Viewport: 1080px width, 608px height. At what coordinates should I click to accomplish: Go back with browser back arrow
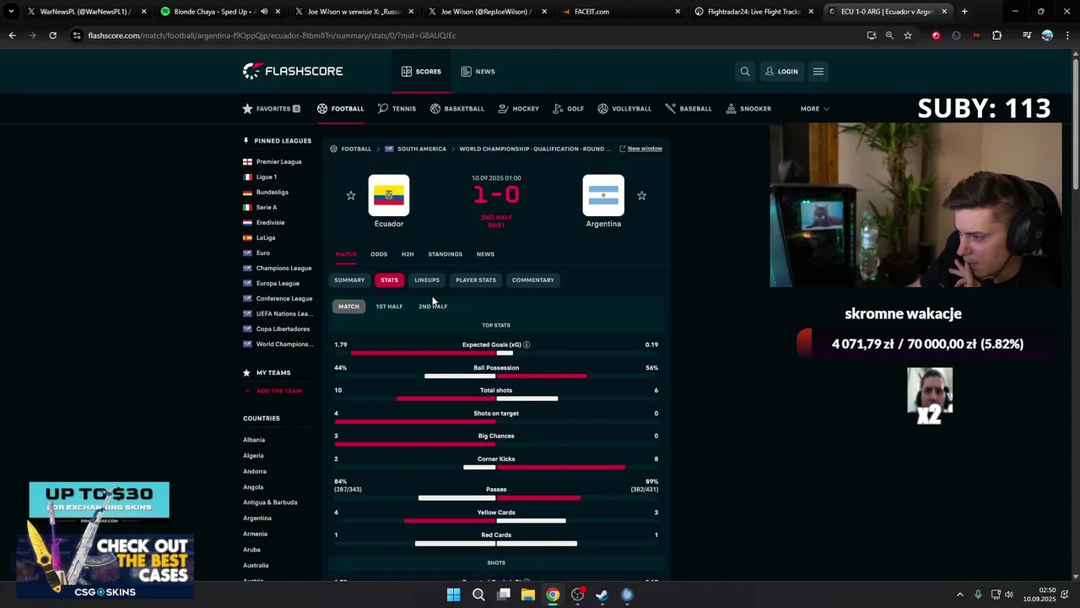pos(12,35)
